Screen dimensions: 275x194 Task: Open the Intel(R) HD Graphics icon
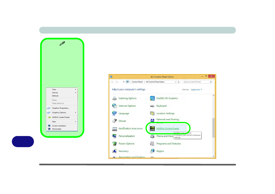click(152, 98)
